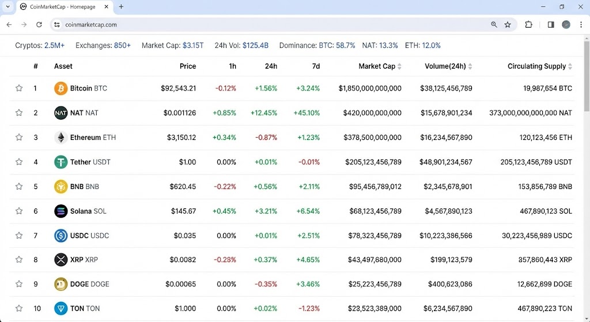Open a new tab with the plus icon
The image size is (590, 322).
pos(121,6)
